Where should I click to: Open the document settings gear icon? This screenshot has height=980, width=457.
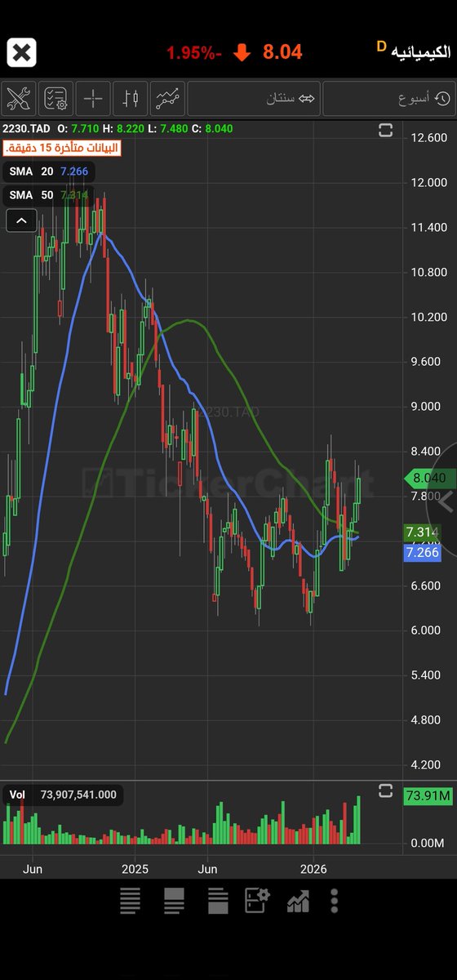tap(257, 901)
